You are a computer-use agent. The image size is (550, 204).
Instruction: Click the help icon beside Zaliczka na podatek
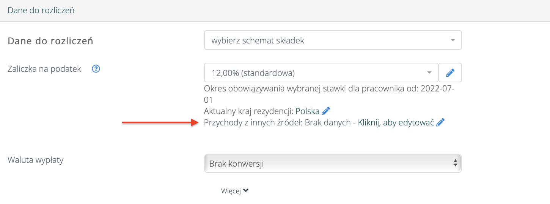coord(96,69)
